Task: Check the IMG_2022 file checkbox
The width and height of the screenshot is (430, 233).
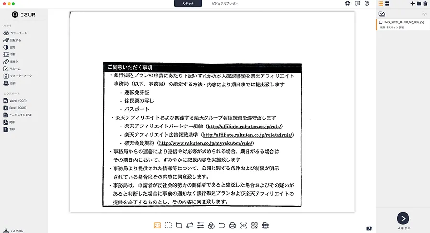Action: pos(381,22)
